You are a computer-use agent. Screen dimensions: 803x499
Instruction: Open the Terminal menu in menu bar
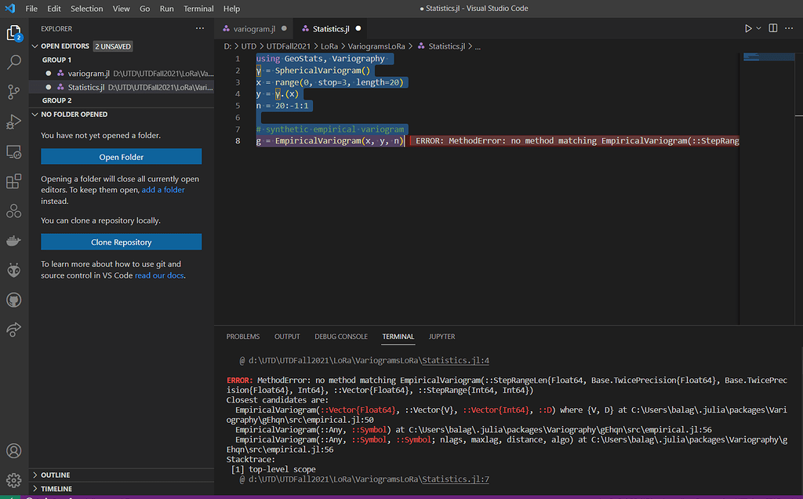198,9
